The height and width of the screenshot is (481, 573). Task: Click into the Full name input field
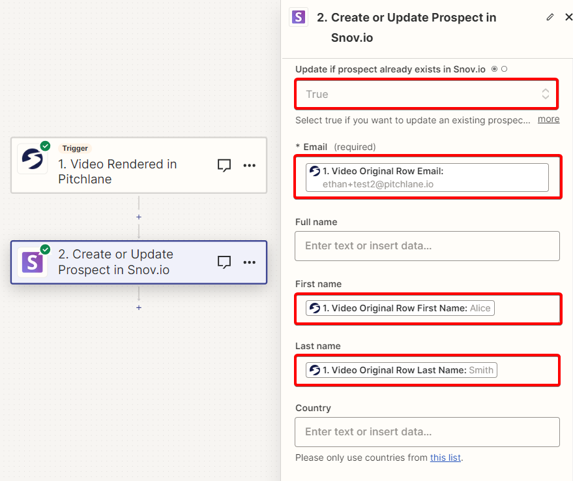427,246
